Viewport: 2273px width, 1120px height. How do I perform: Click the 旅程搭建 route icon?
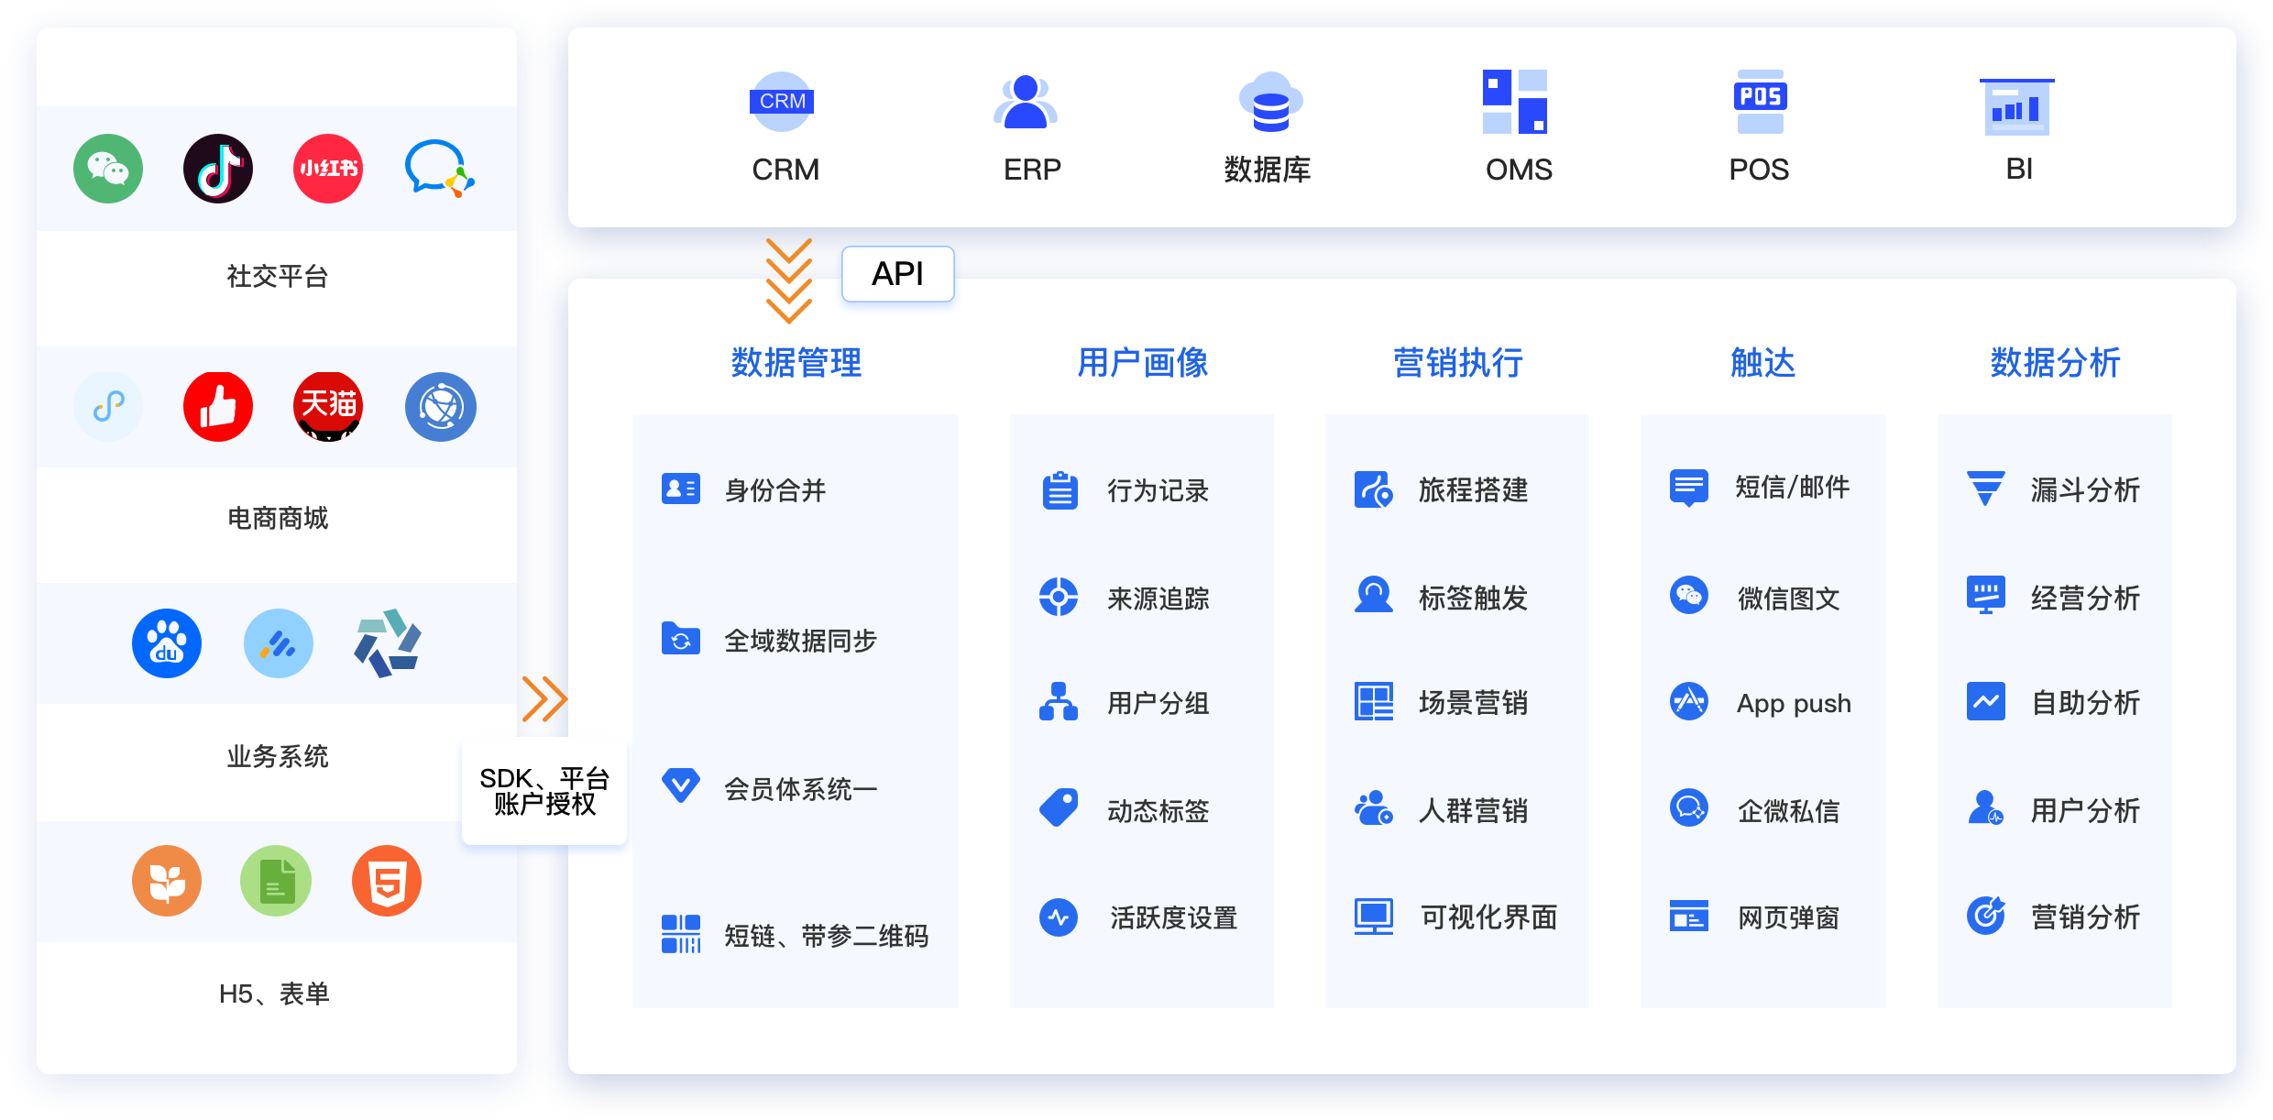(1374, 489)
